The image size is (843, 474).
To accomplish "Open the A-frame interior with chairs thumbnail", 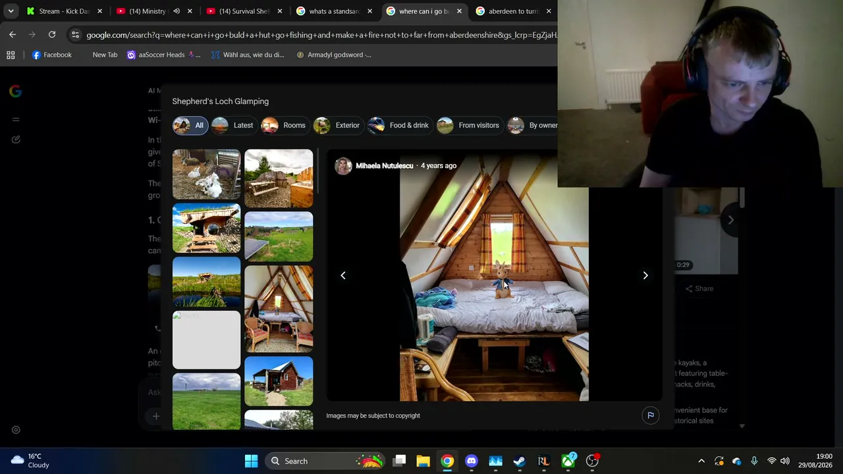I will click(279, 309).
